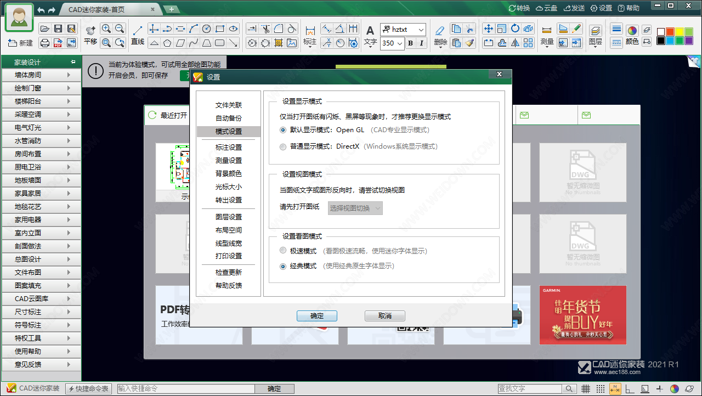Click the insert image tool icon

[292, 43]
